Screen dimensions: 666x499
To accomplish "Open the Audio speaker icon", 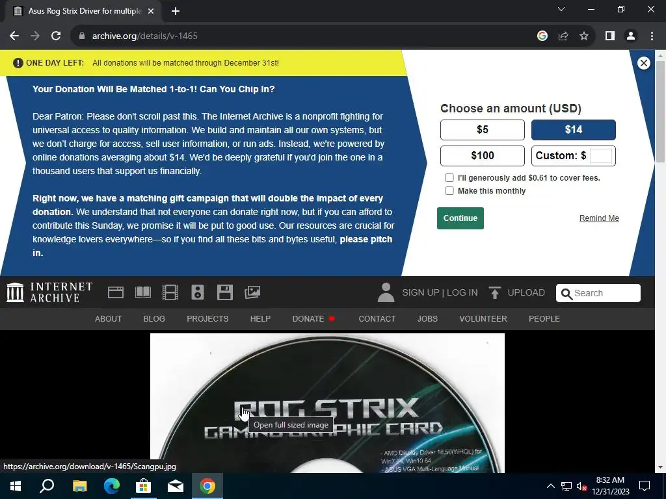I will coord(198,292).
